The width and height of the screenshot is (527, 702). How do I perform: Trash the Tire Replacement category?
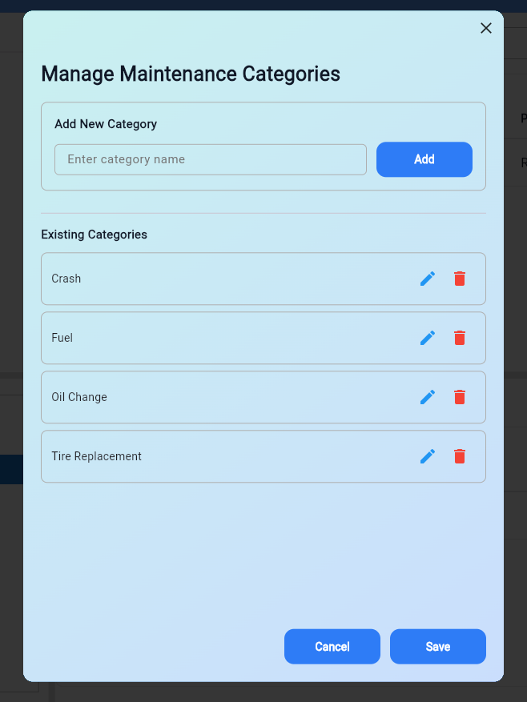(x=460, y=456)
